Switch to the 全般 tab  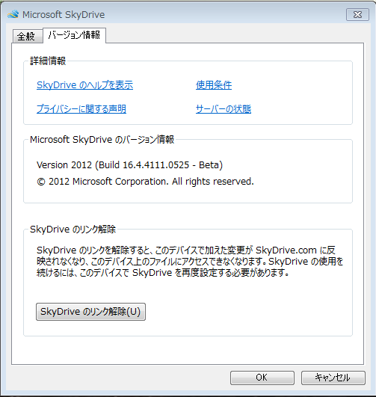(x=28, y=36)
